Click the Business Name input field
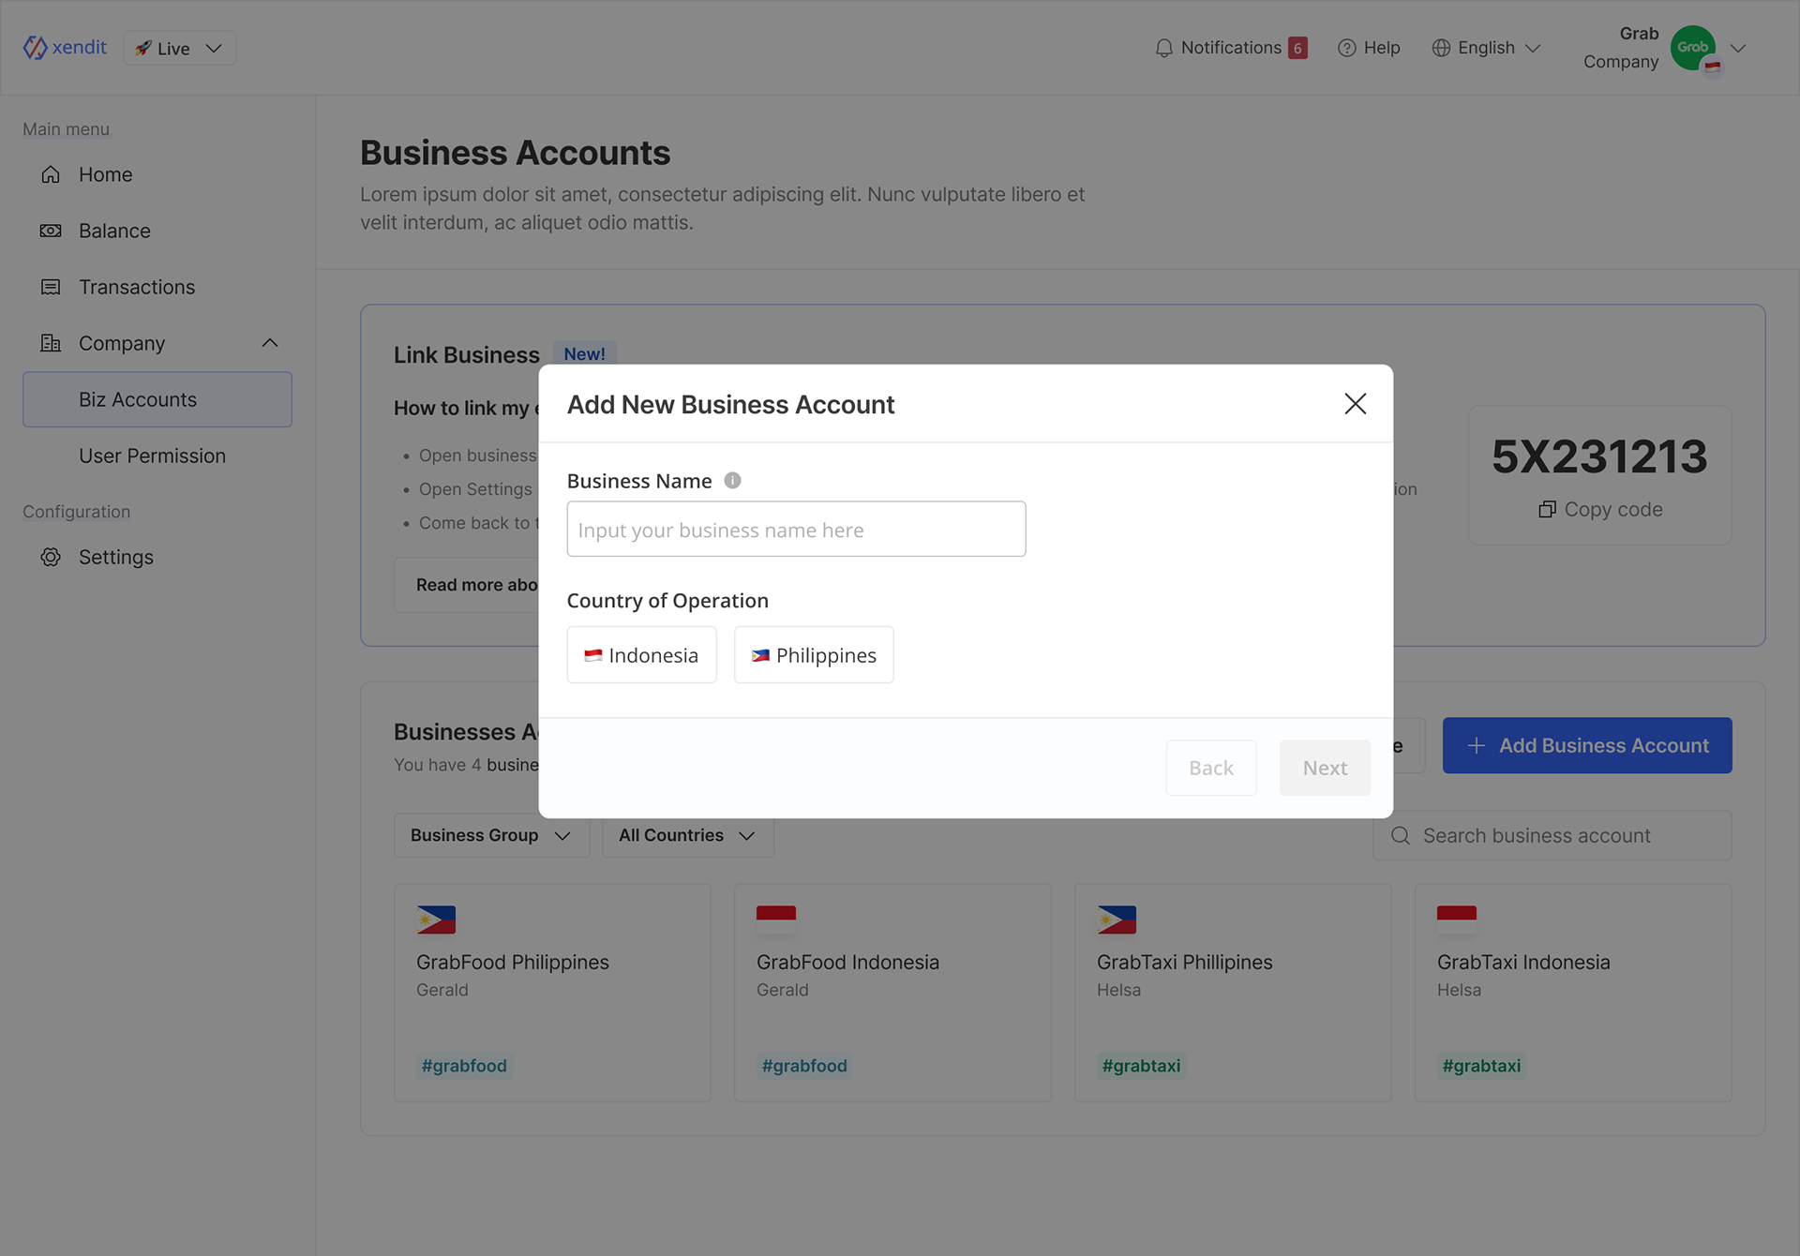Screen dimensions: 1800x1256 796,530
